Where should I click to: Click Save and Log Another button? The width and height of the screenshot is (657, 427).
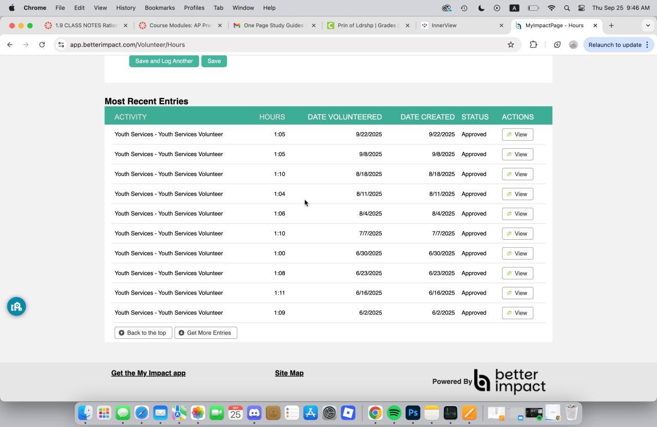pyautogui.click(x=164, y=61)
